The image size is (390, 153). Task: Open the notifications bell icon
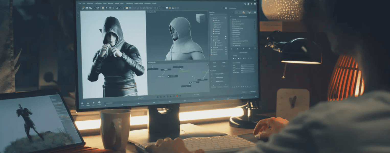[x=248, y=4]
